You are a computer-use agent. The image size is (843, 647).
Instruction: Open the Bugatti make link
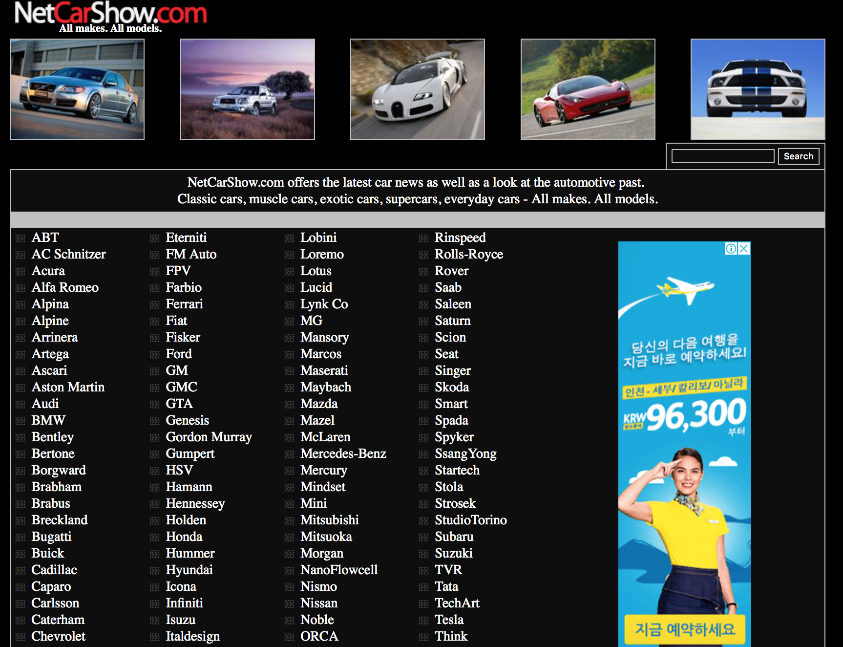[51, 537]
